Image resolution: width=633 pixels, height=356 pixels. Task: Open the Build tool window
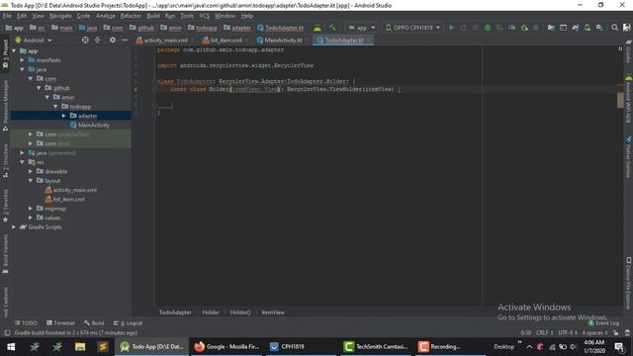(x=94, y=323)
